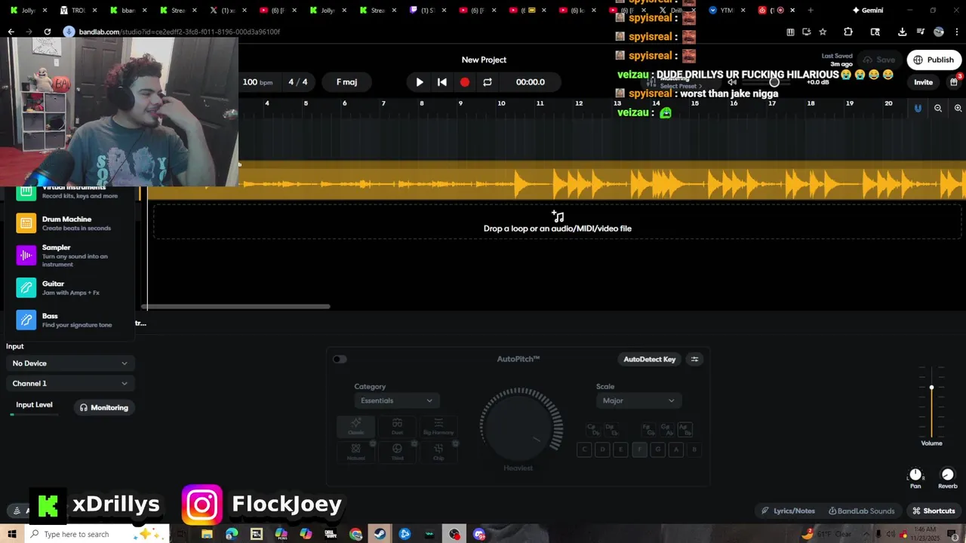This screenshot has height=543, width=966.
Task: Bookmark this page with the star icon
Action: tap(823, 32)
